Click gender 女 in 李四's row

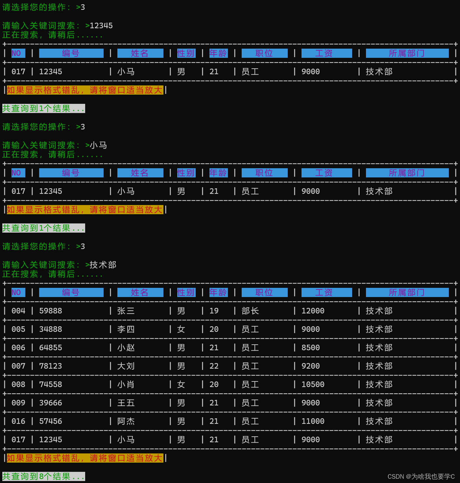[x=181, y=329]
